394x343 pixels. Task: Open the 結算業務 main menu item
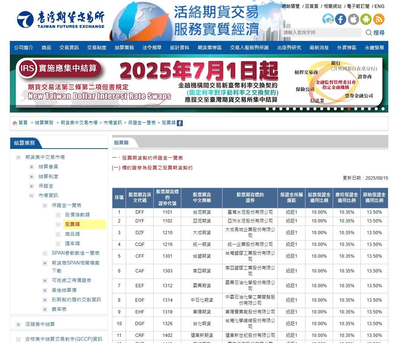coord(125,48)
